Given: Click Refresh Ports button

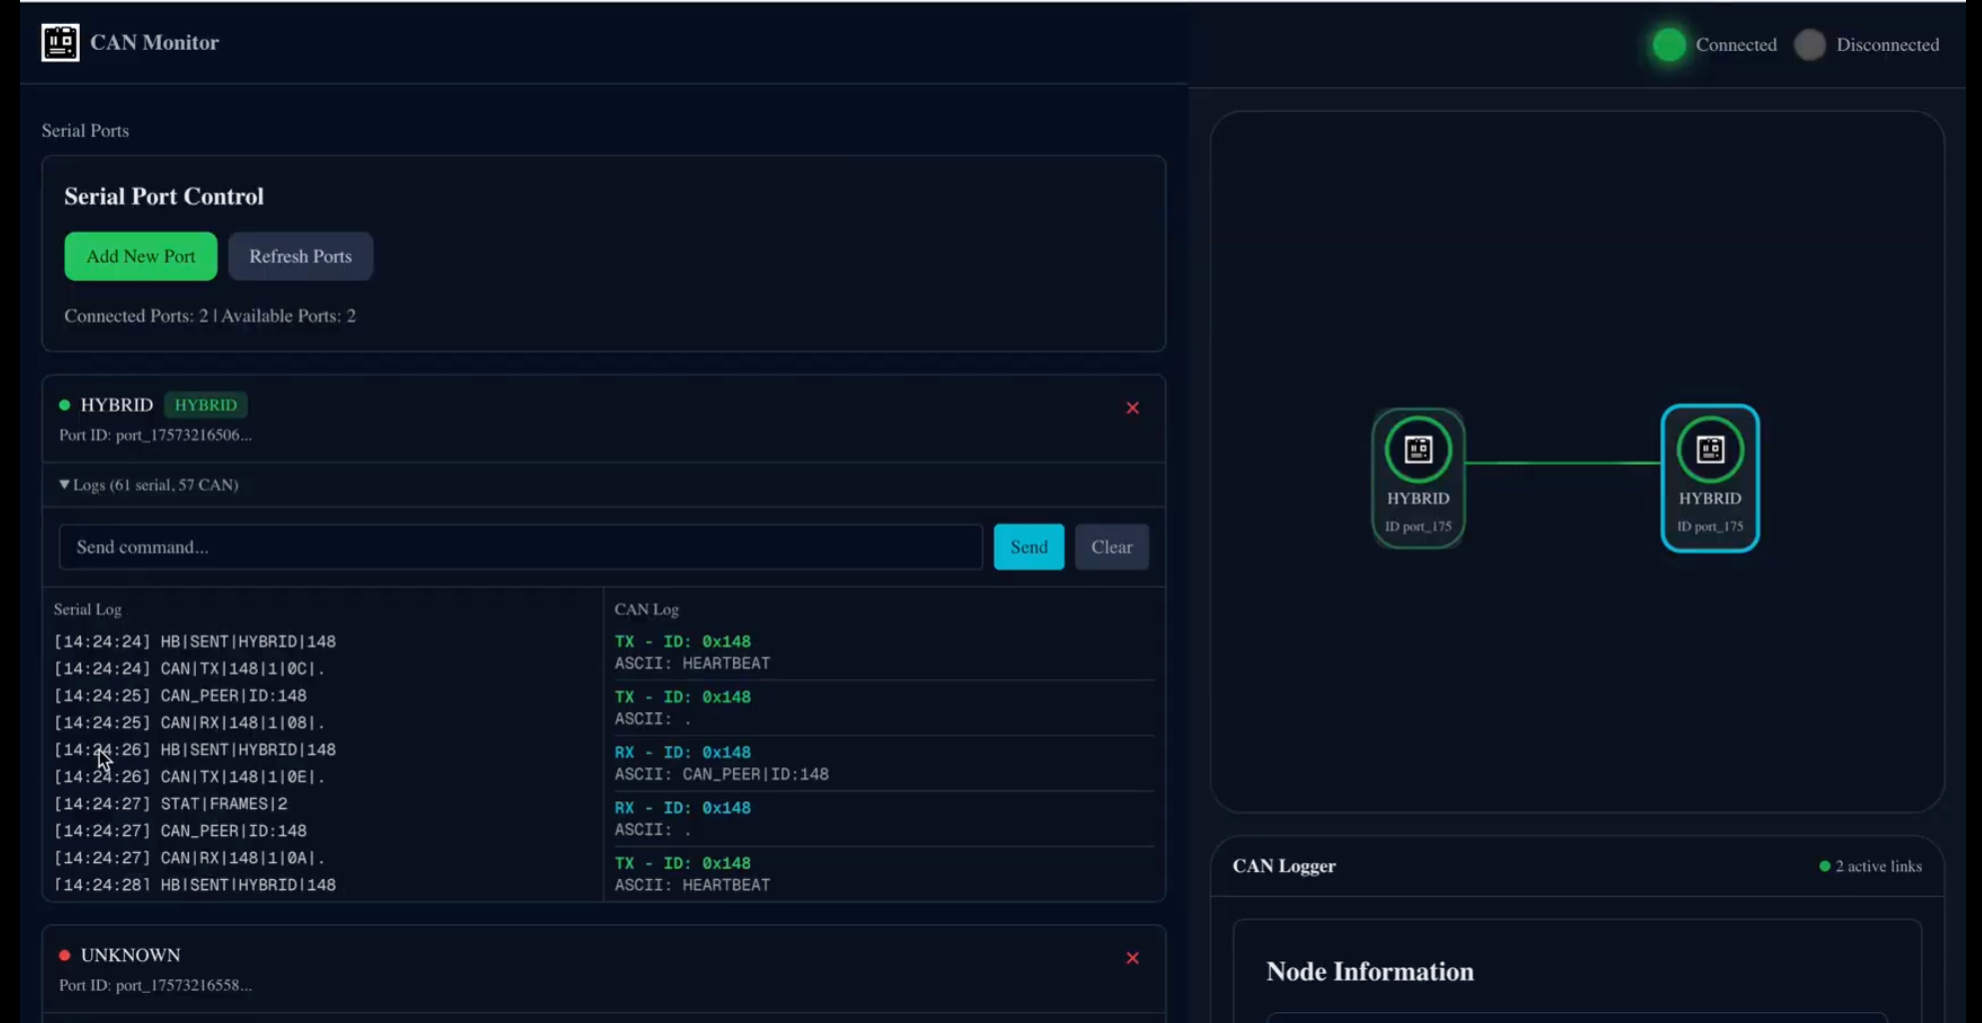Looking at the screenshot, I should coord(301,256).
